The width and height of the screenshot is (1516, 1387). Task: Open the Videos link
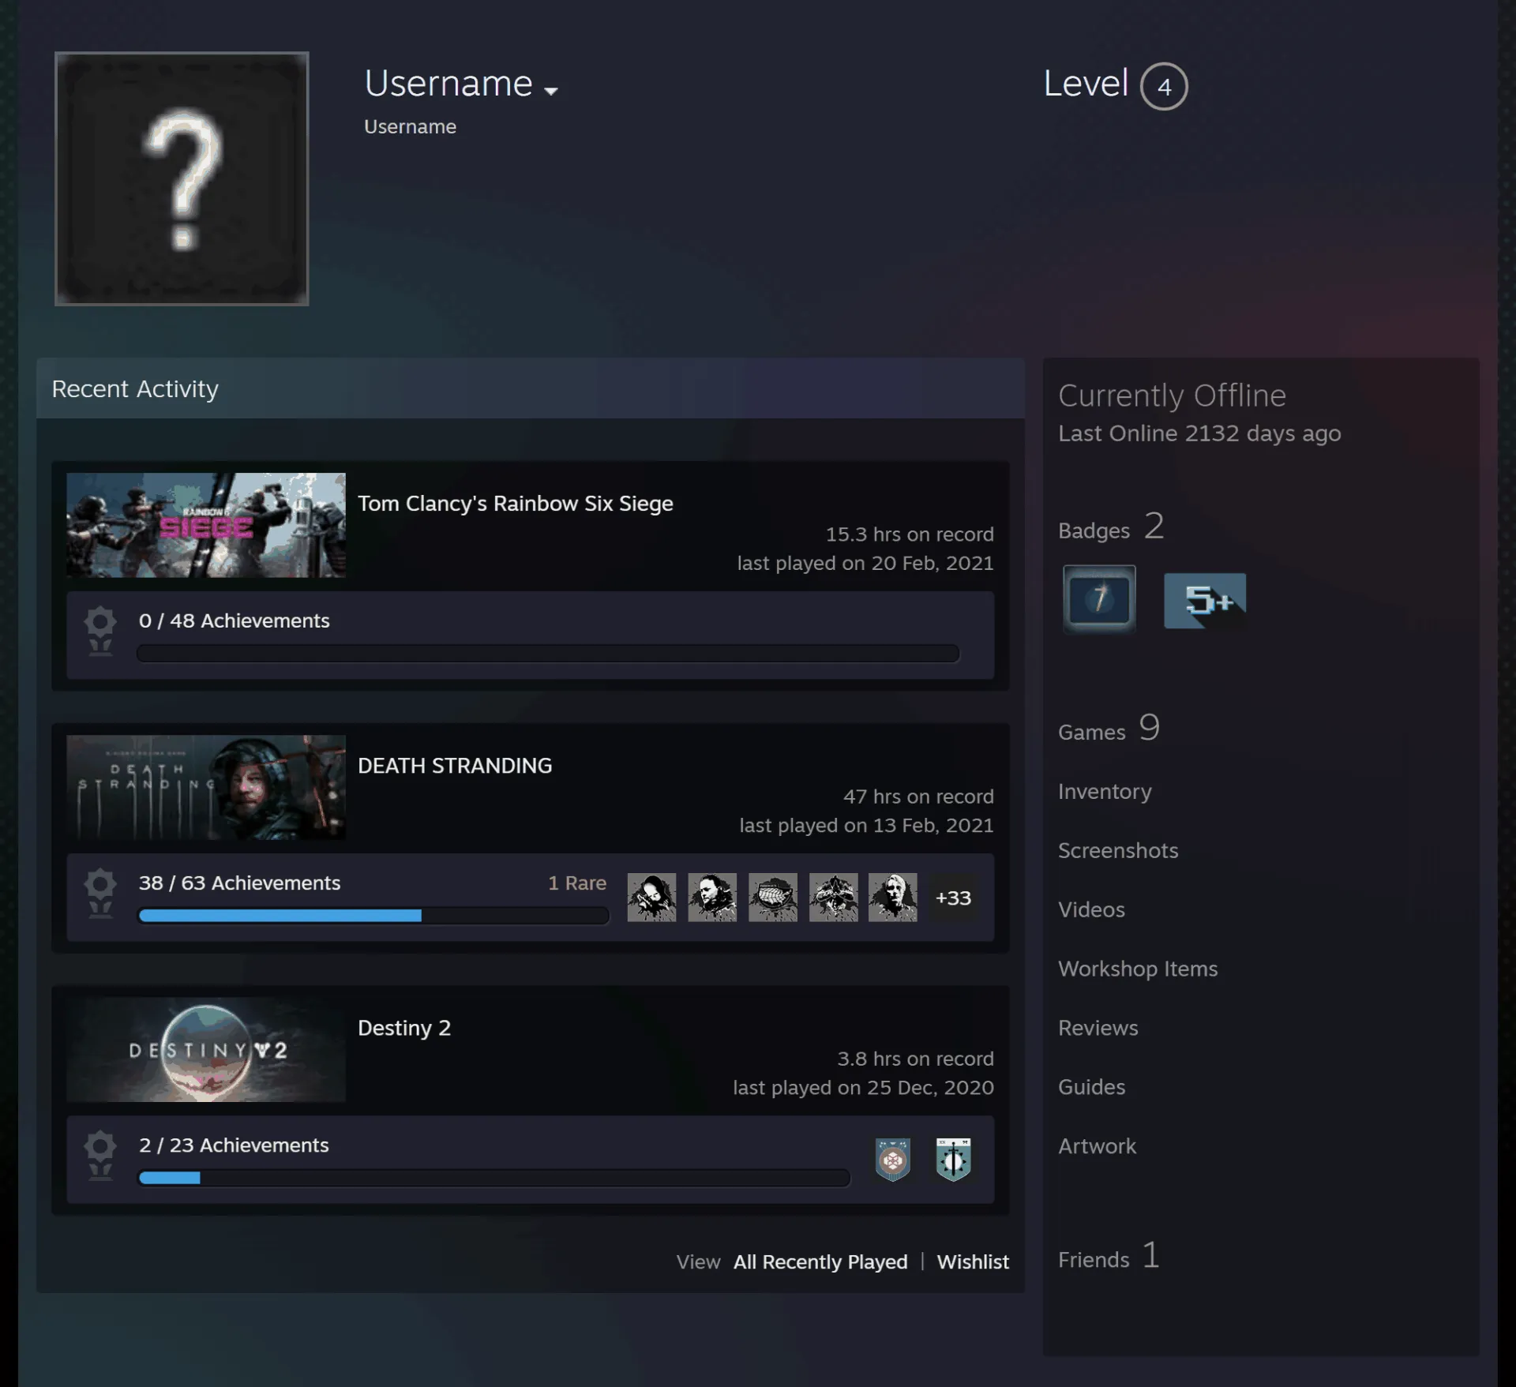click(1091, 909)
